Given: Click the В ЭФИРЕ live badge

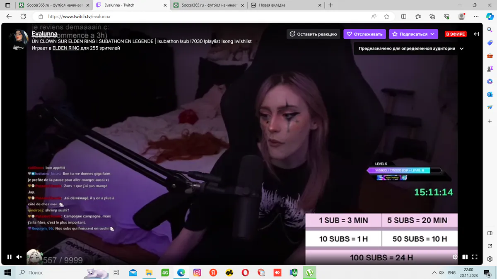Looking at the screenshot, I should [456, 34].
